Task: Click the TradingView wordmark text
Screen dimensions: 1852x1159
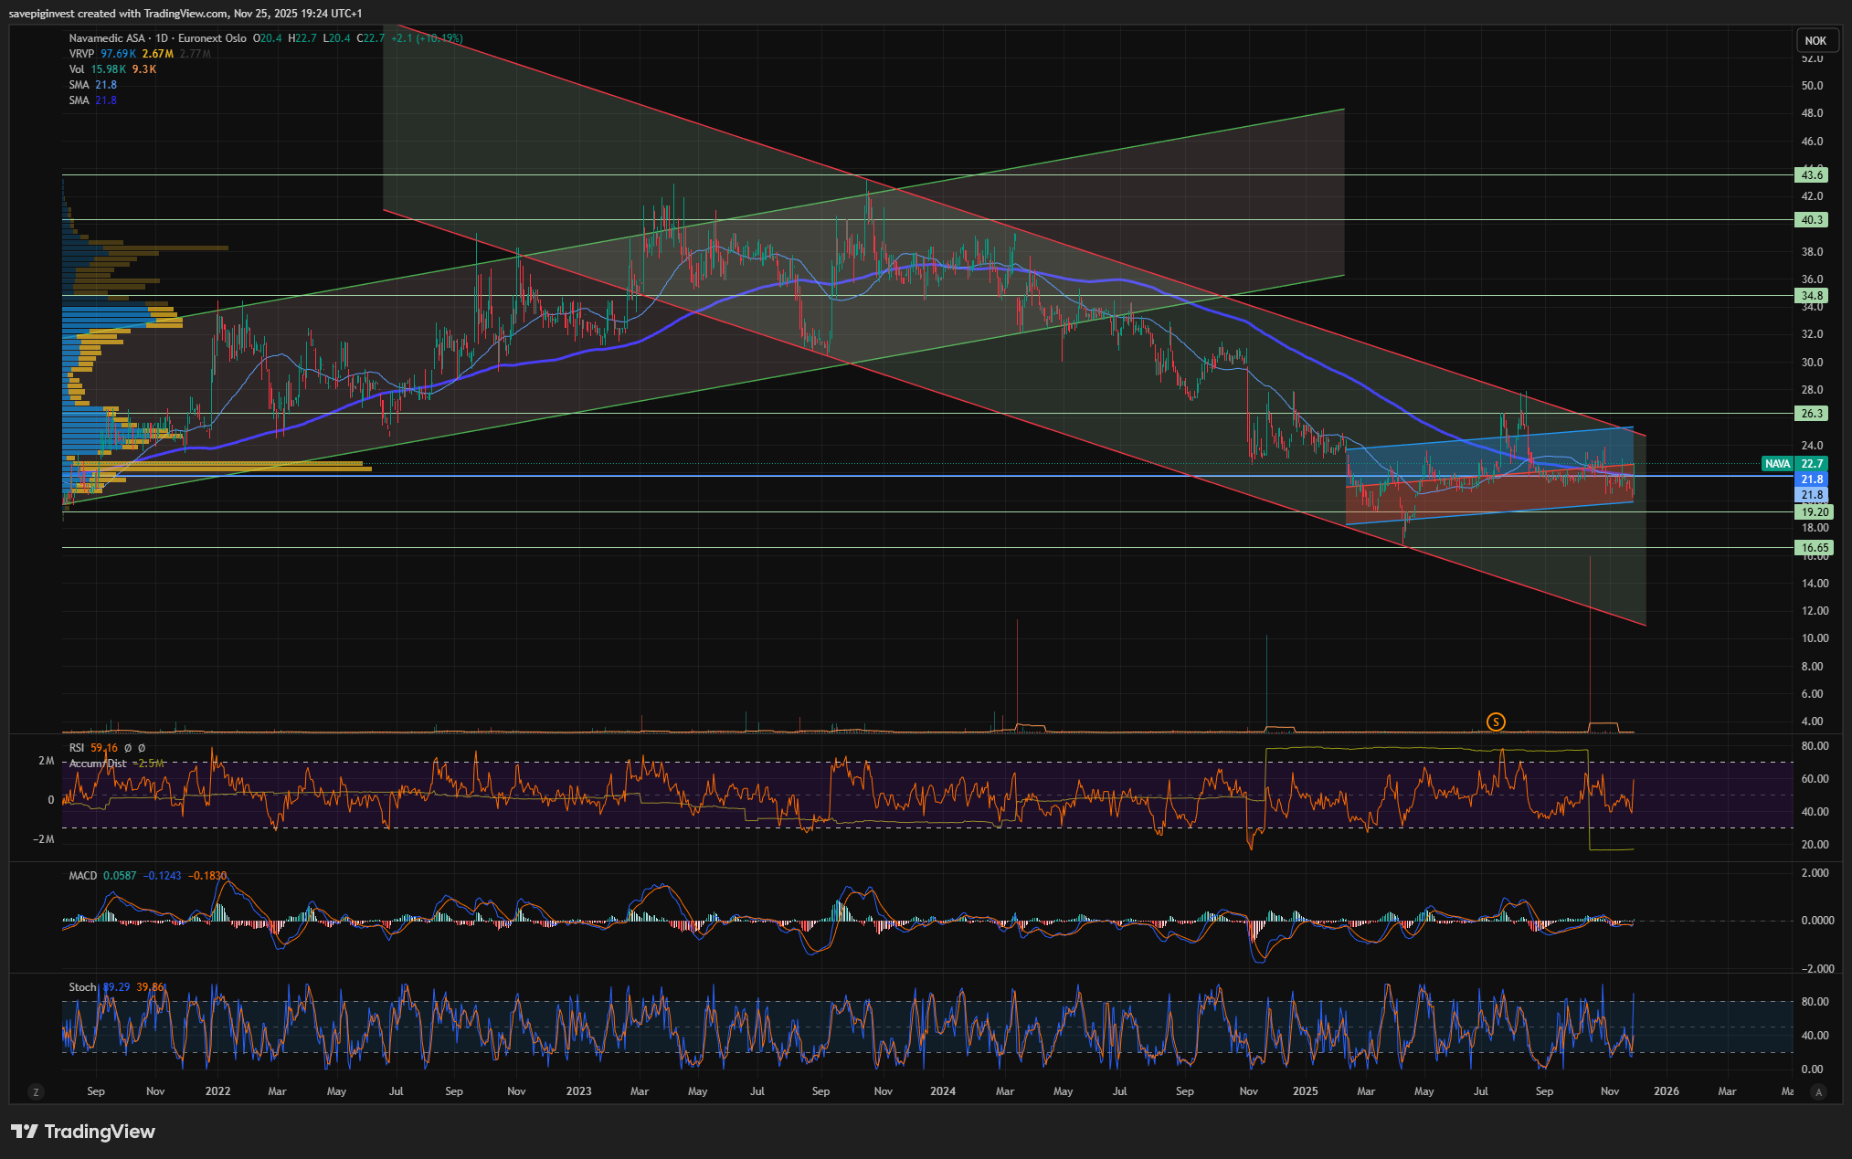Action: pos(100,1132)
